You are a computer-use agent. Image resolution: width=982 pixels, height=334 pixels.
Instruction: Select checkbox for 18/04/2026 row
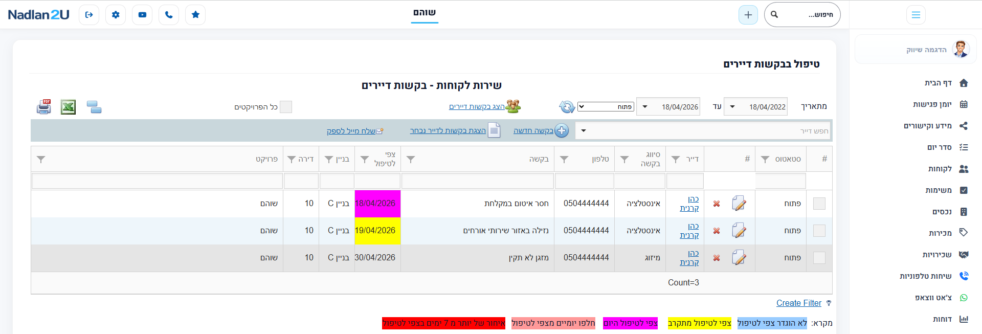coord(819,204)
